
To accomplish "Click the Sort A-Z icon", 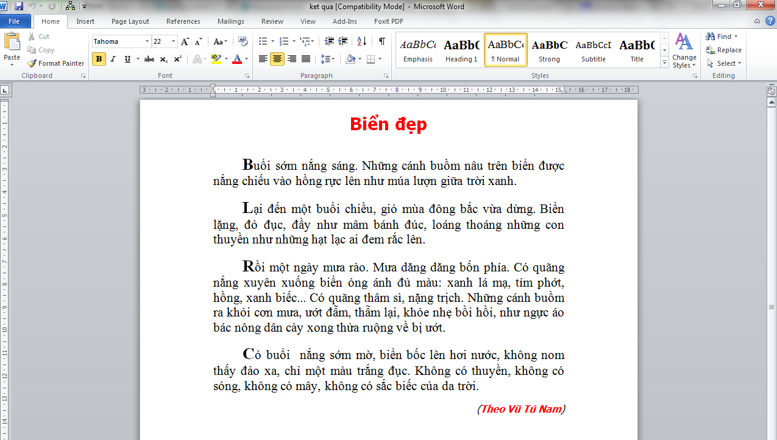I will pos(361,41).
